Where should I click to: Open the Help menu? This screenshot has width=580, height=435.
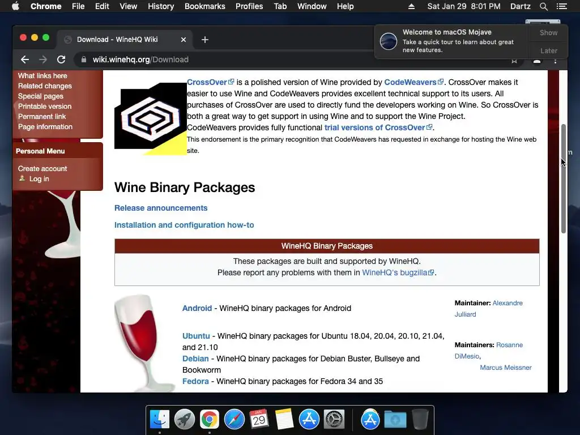[345, 6]
